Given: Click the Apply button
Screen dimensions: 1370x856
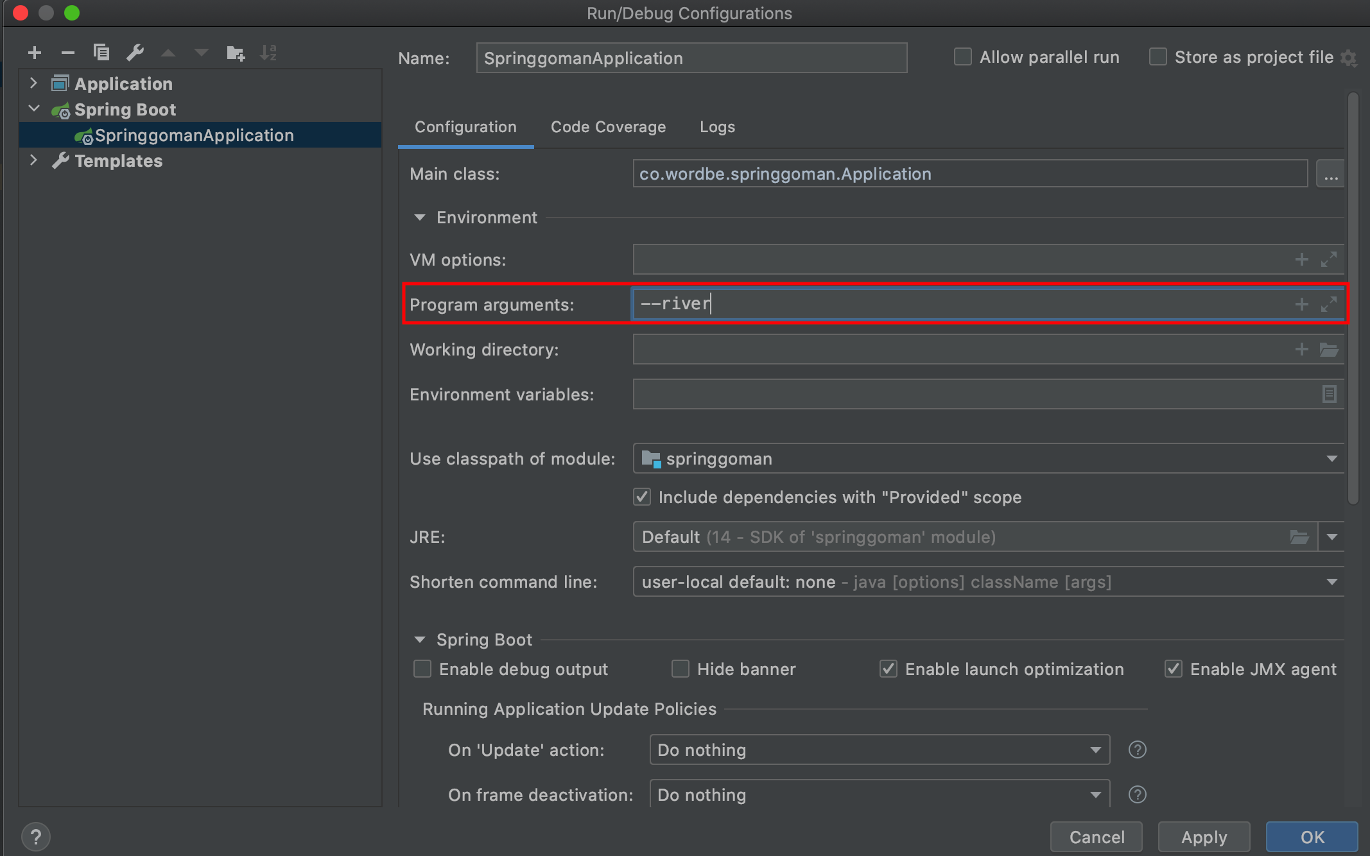Looking at the screenshot, I should 1204,837.
